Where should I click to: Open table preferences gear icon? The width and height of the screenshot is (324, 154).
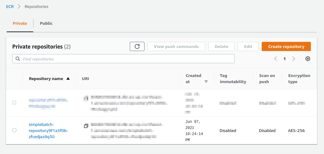(308, 59)
